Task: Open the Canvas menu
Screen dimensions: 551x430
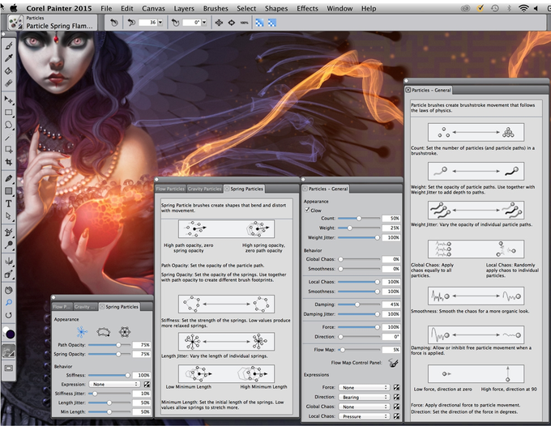Action: [153, 8]
